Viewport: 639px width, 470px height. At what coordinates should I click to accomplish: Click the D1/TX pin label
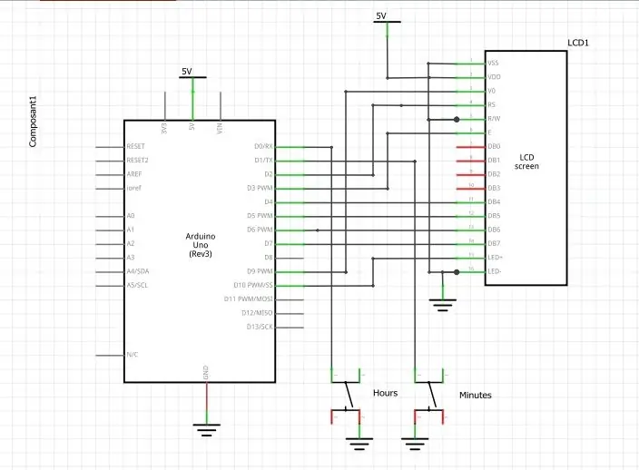tap(263, 160)
